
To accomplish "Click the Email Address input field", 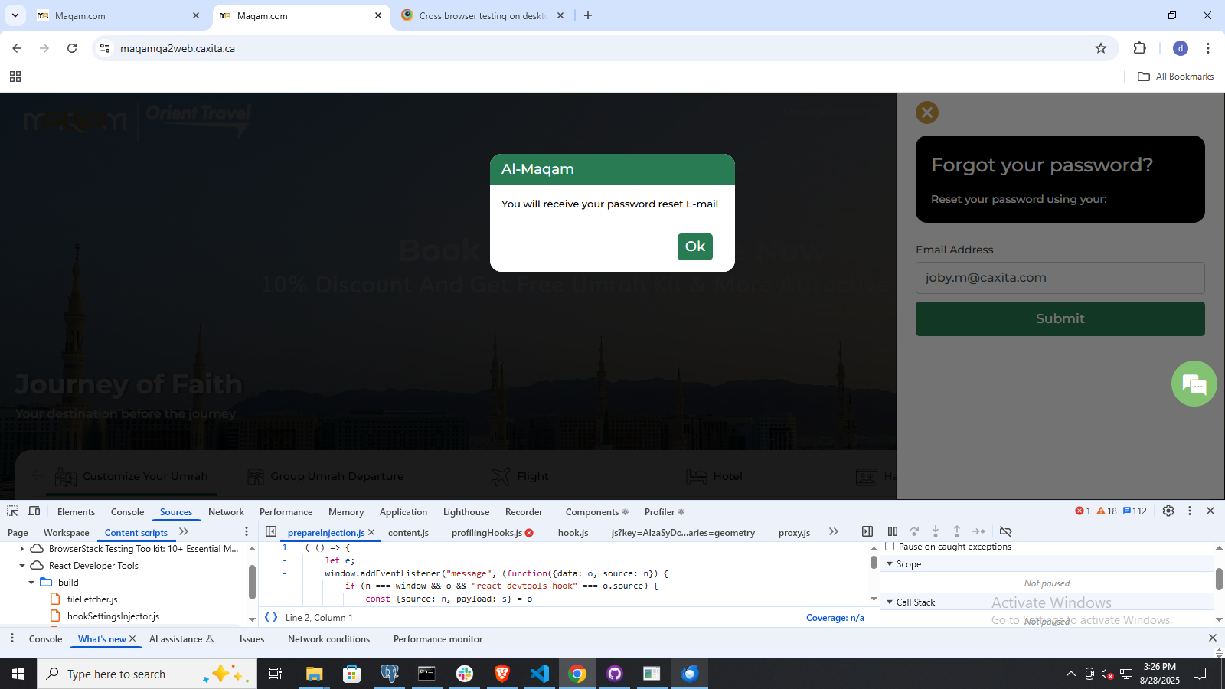I will 1060,278.
